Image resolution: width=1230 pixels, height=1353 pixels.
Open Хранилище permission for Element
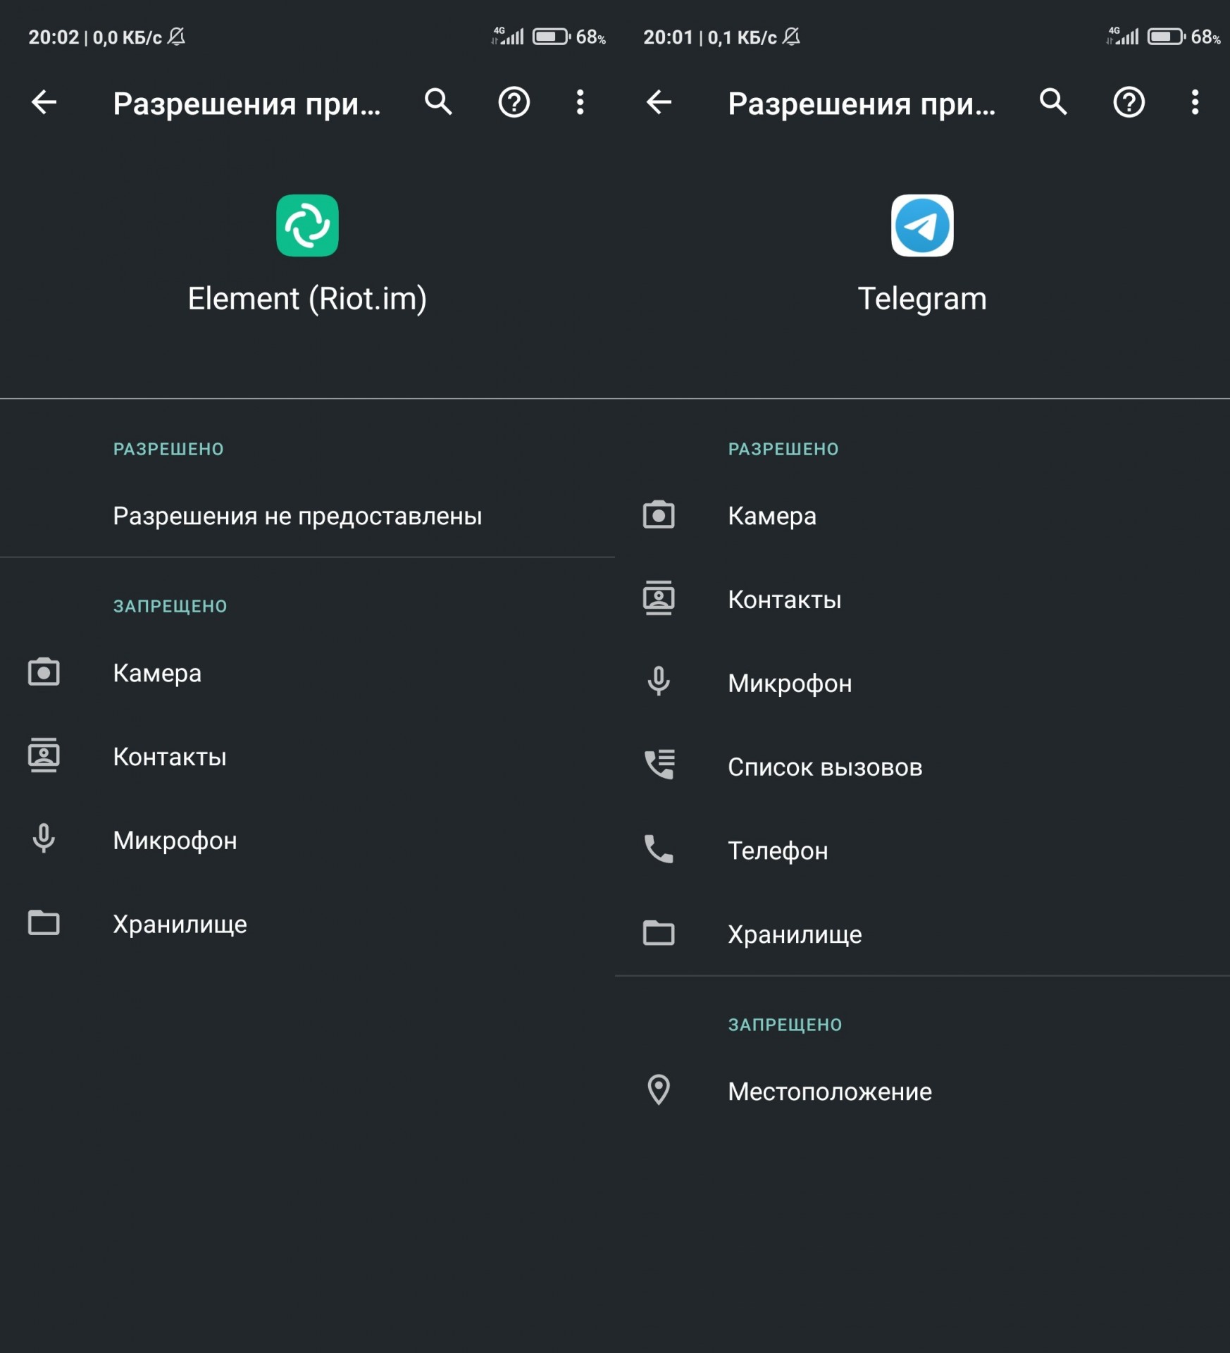click(307, 924)
